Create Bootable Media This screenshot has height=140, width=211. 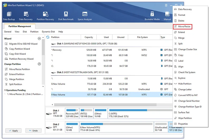[x=152, y=16]
